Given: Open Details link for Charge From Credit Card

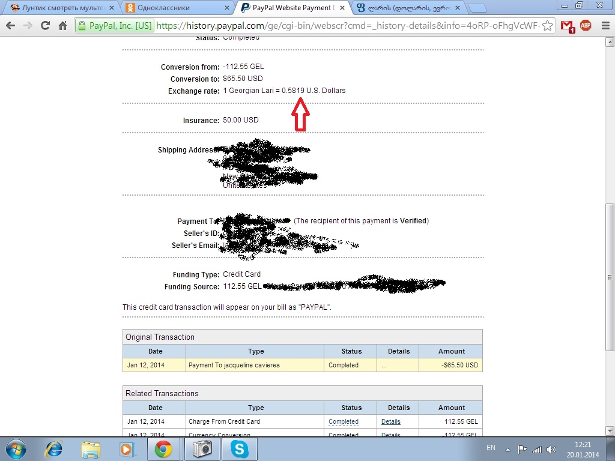Looking at the screenshot, I should 390,421.
